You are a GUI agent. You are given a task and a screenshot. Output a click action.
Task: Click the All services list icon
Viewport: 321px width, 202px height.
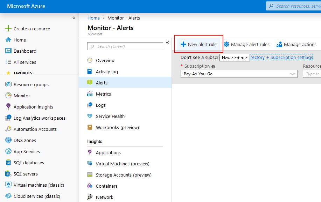click(x=8, y=62)
